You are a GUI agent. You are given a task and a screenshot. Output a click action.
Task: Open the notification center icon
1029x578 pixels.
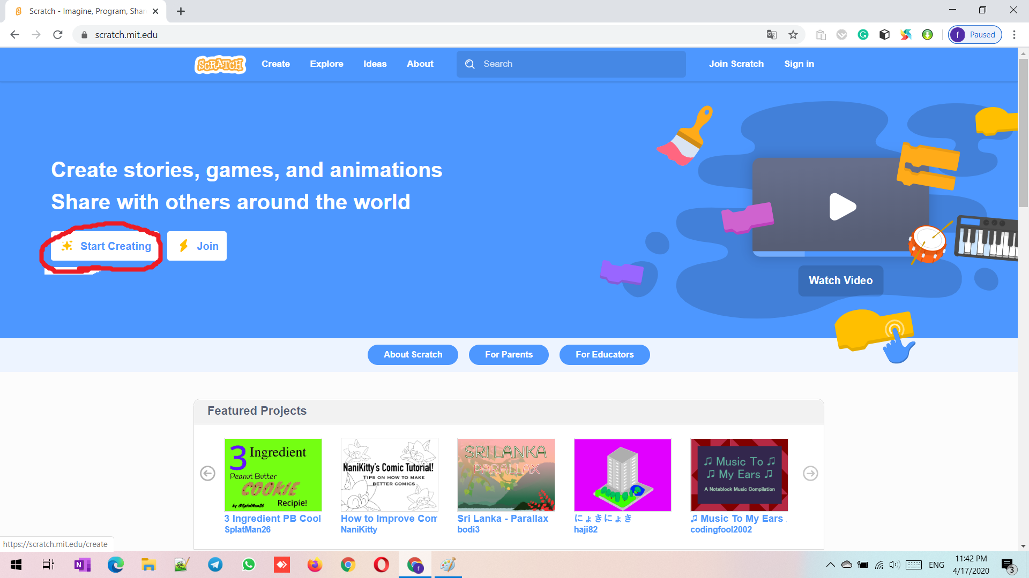1008,565
